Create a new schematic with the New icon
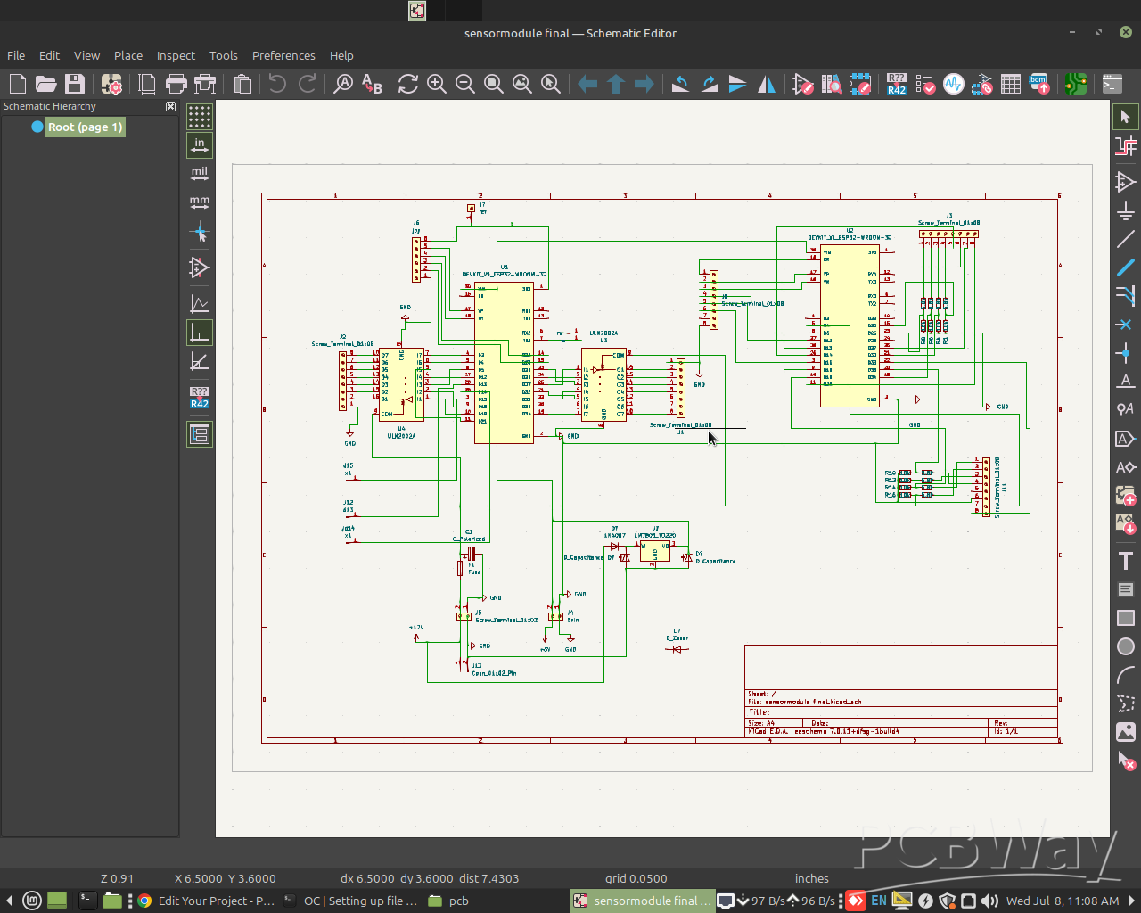This screenshot has width=1141, height=913. point(18,84)
